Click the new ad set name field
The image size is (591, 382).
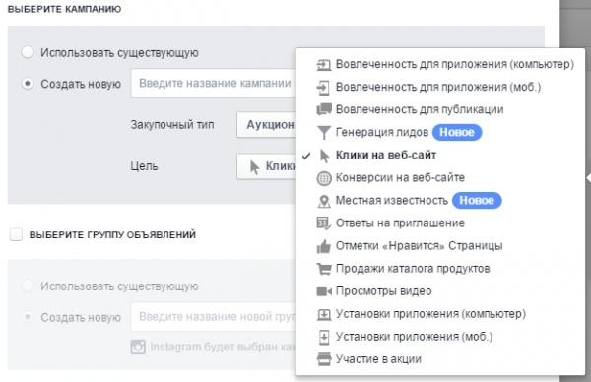pyautogui.click(x=214, y=317)
